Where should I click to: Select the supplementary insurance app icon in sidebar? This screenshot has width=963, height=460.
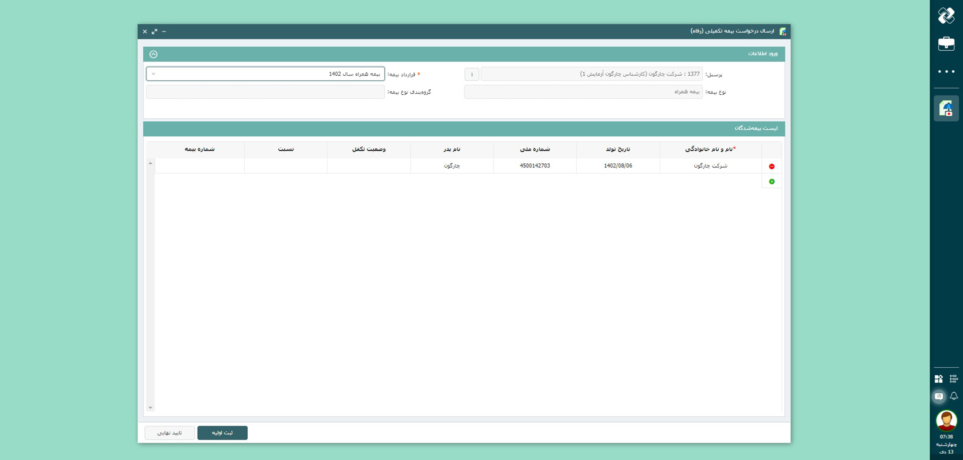[x=946, y=108]
